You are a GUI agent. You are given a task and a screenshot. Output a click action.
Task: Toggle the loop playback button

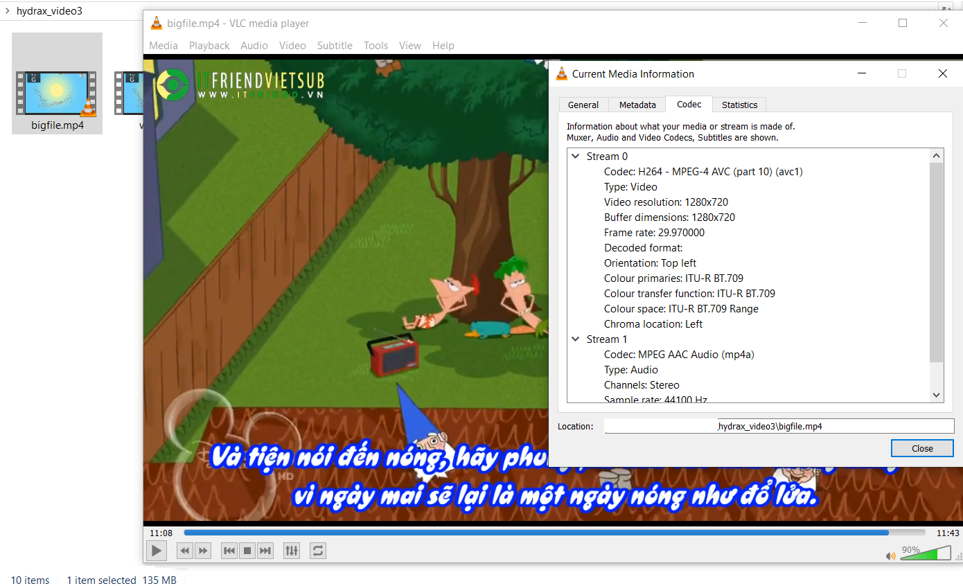coord(318,551)
